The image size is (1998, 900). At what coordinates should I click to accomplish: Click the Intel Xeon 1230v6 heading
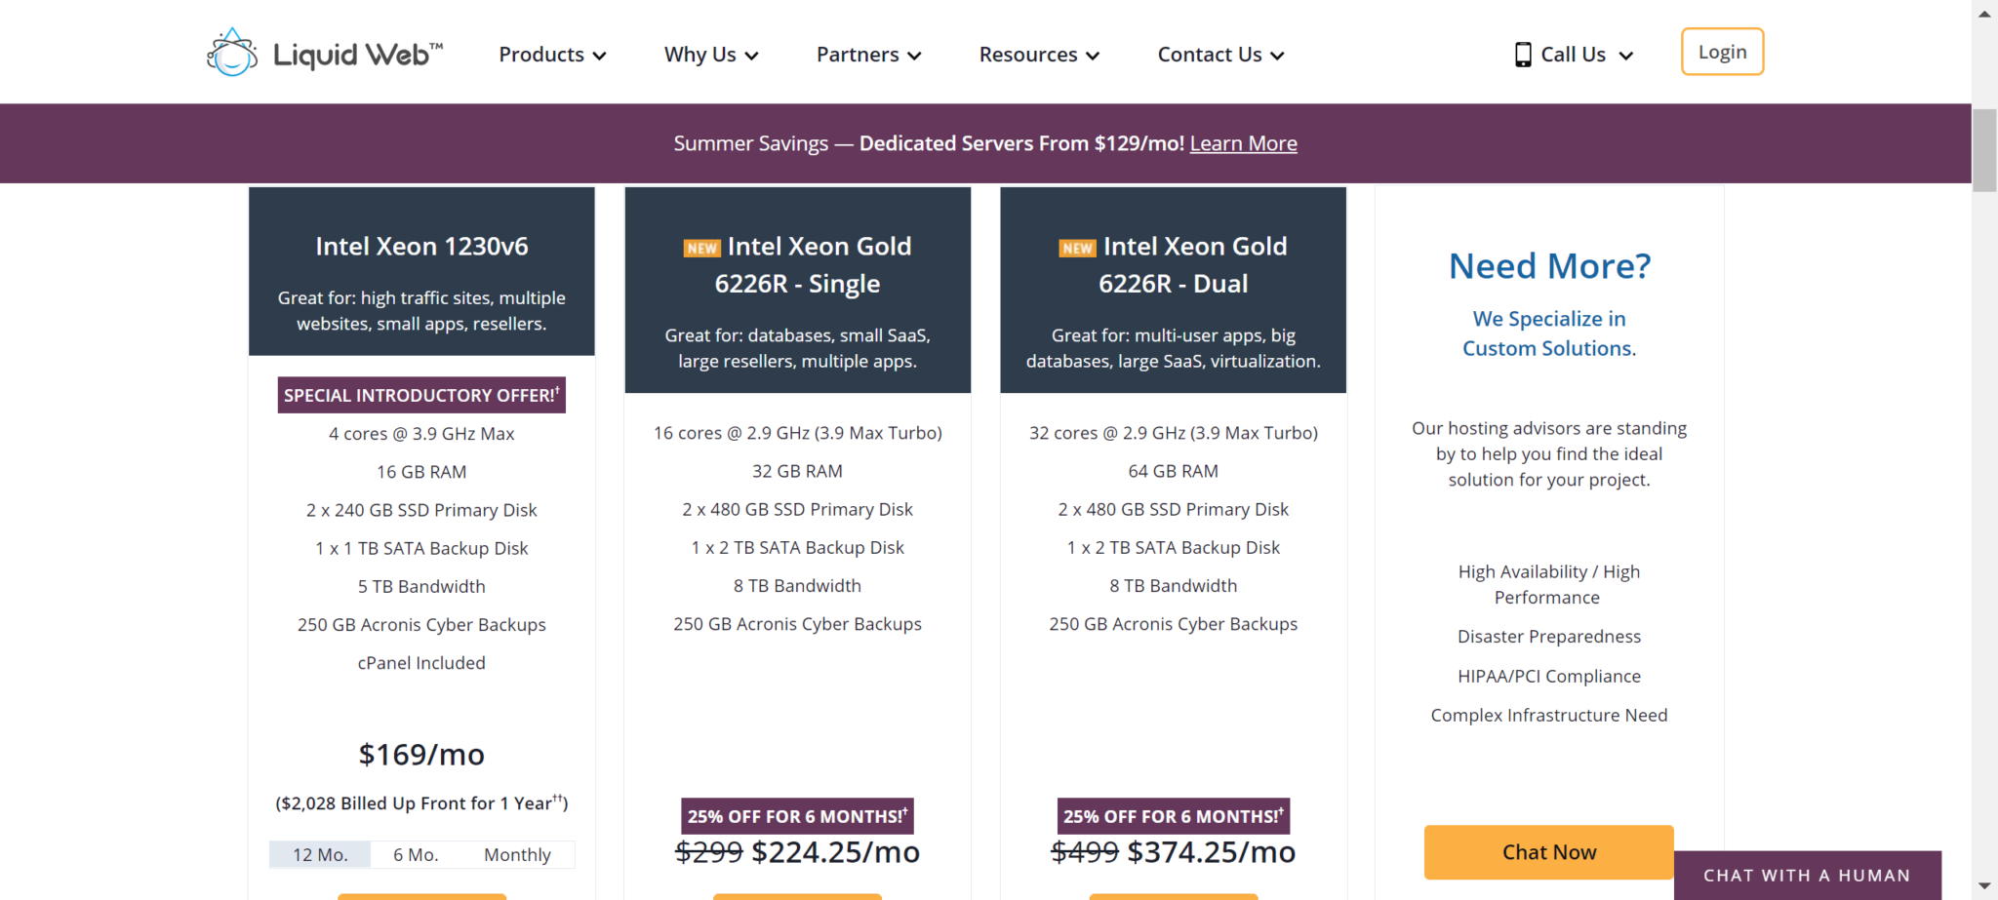click(x=421, y=246)
